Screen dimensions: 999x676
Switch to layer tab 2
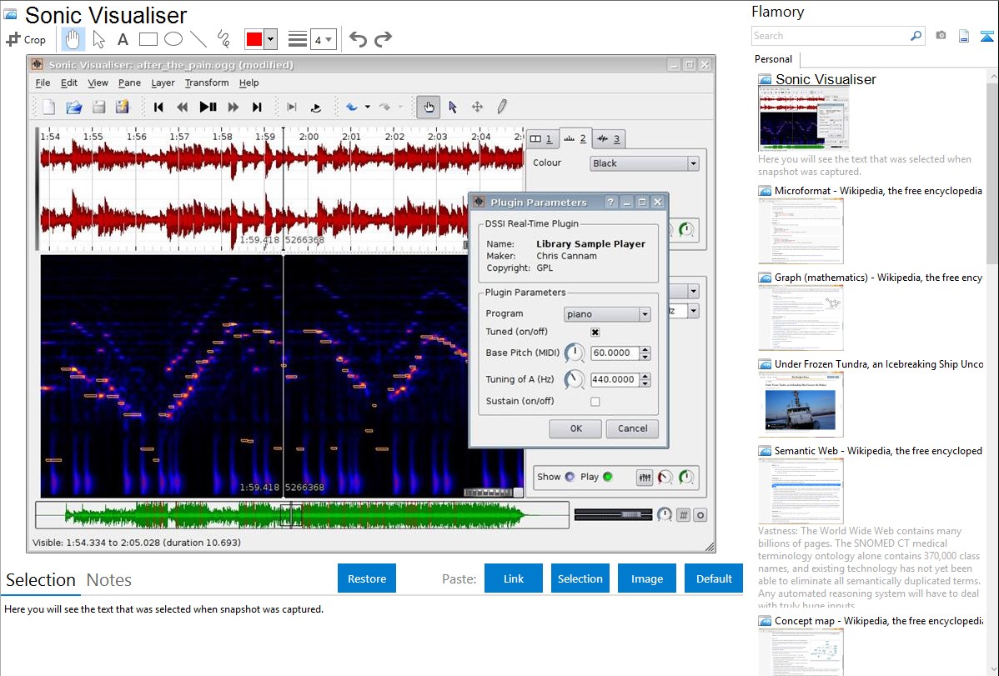[x=575, y=138]
